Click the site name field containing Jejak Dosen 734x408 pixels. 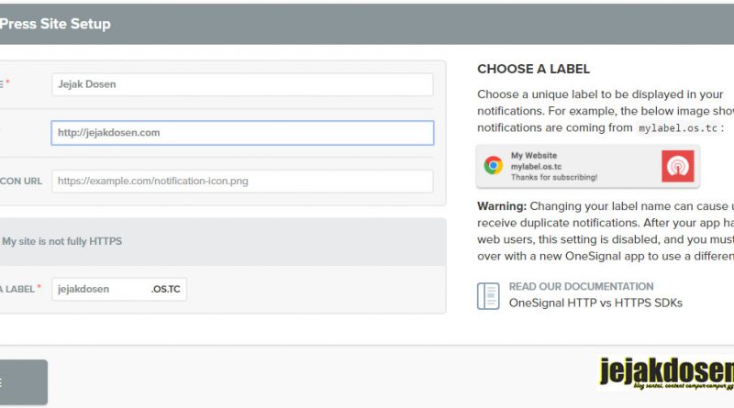pyautogui.click(x=242, y=84)
